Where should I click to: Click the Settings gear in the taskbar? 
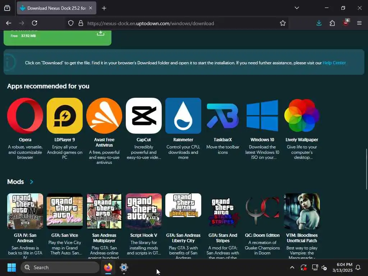[124, 267]
